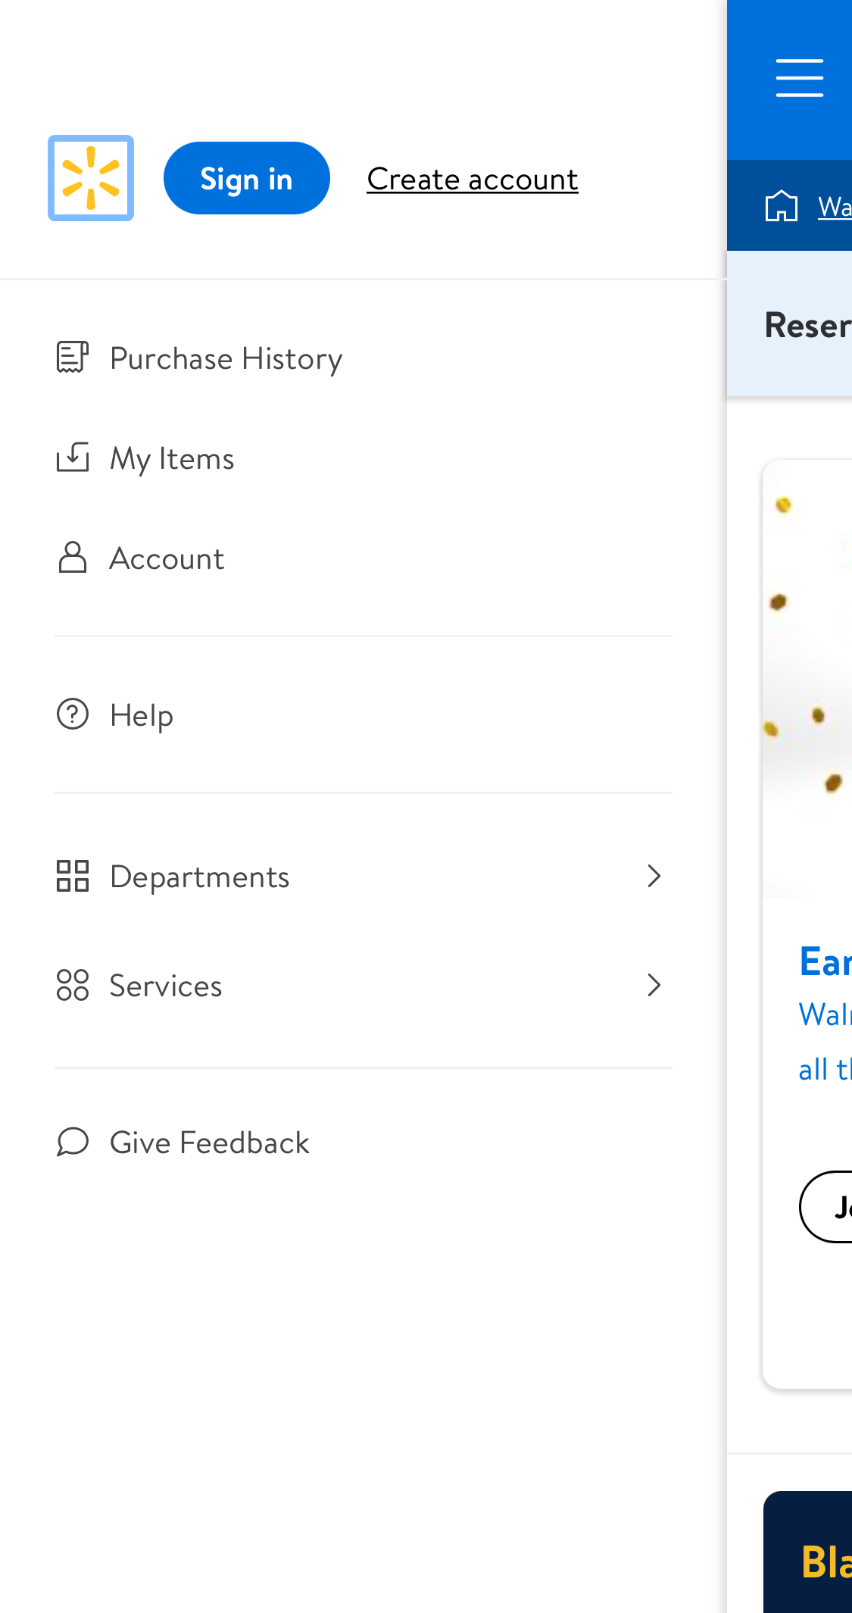Go to the Help section
The image size is (852, 1613).
click(x=142, y=714)
